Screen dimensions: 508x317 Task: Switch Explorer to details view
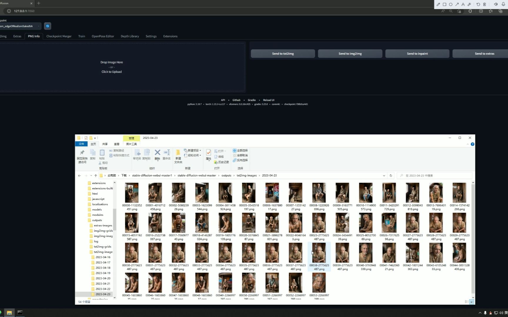(x=467, y=302)
